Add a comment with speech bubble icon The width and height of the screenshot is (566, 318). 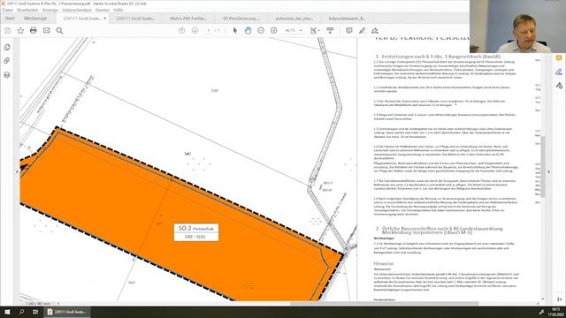click(x=349, y=31)
